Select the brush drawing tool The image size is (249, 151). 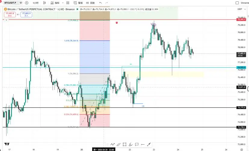click(x=118, y=144)
